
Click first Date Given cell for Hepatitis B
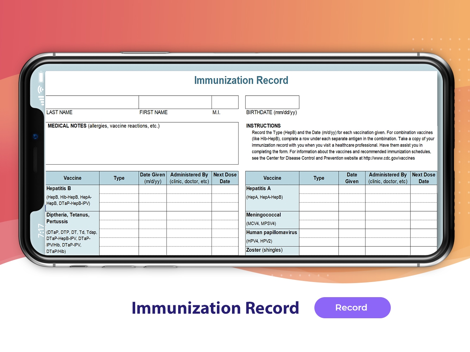(x=152, y=189)
